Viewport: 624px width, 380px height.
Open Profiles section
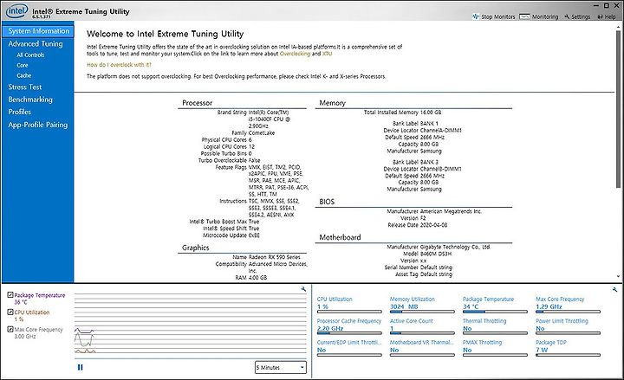pyautogui.click(x=19, y=112)
